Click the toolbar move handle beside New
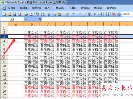 1,14
